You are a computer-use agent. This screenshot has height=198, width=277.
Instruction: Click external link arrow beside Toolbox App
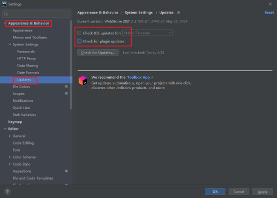pyautogui.click(x=152, y=77)
